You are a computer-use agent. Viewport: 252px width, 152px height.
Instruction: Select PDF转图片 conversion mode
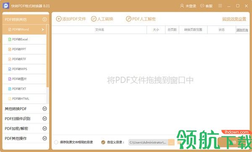pos(24,79)
